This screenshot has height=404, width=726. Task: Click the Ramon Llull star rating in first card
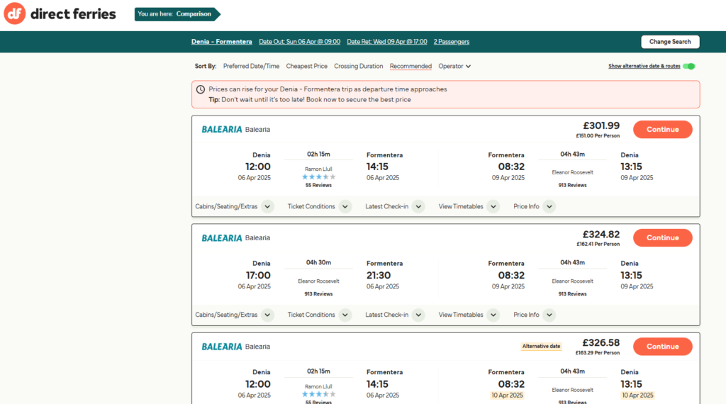pos(318,176)
